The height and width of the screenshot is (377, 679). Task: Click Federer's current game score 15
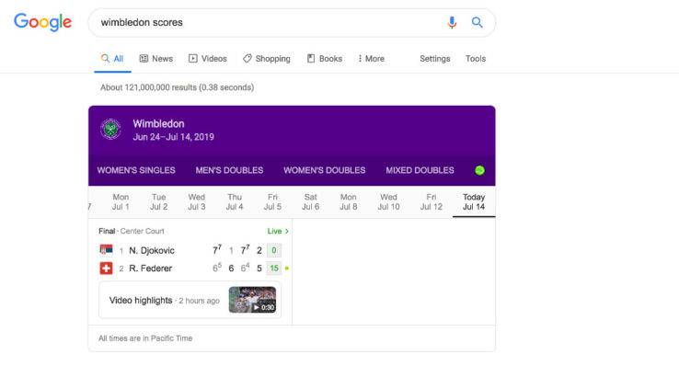[x=274, y=268]
